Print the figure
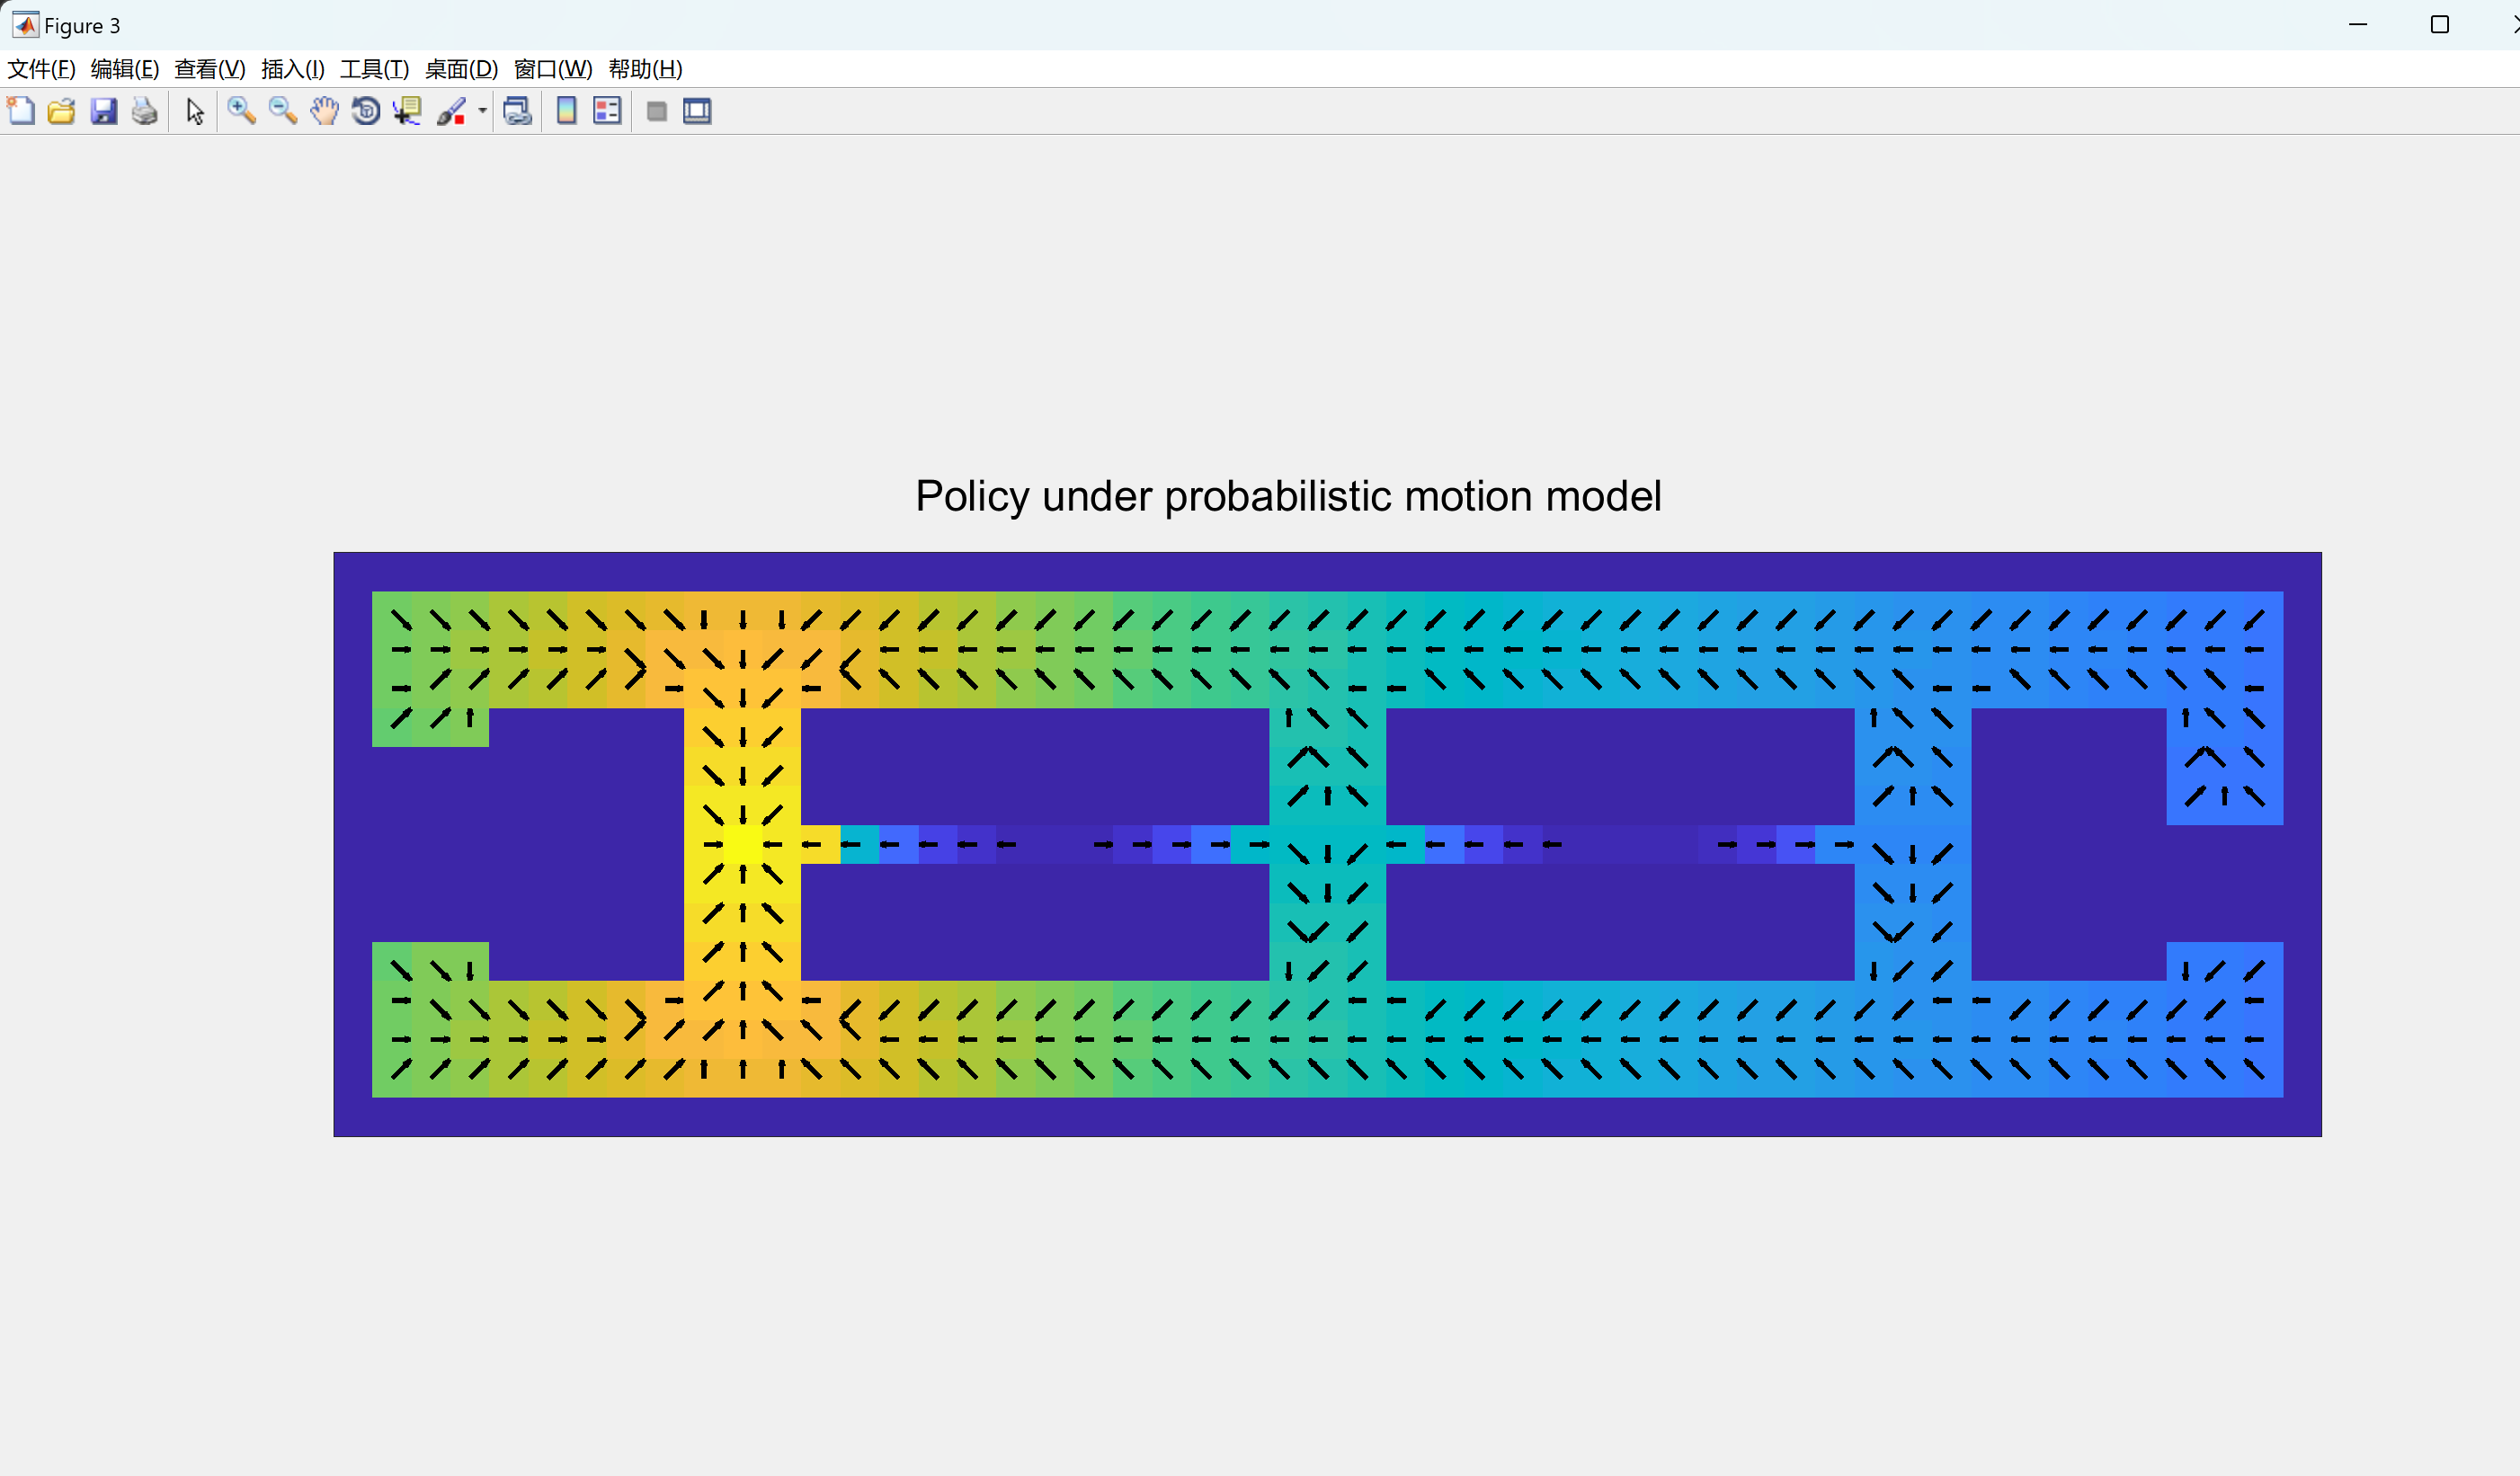The height and width of the screenshot is (1476, 2520). coord(145,111)
